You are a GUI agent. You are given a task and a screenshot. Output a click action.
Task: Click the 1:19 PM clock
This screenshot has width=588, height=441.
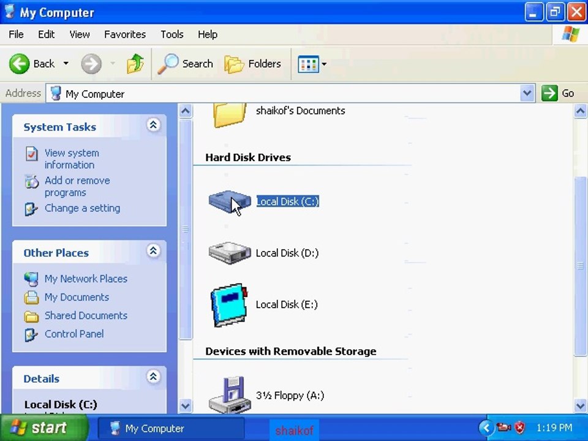click(554, 428)
